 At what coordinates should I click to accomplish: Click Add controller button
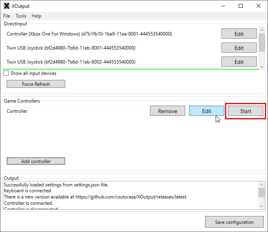pyautogui.click(x=36, y=161)
